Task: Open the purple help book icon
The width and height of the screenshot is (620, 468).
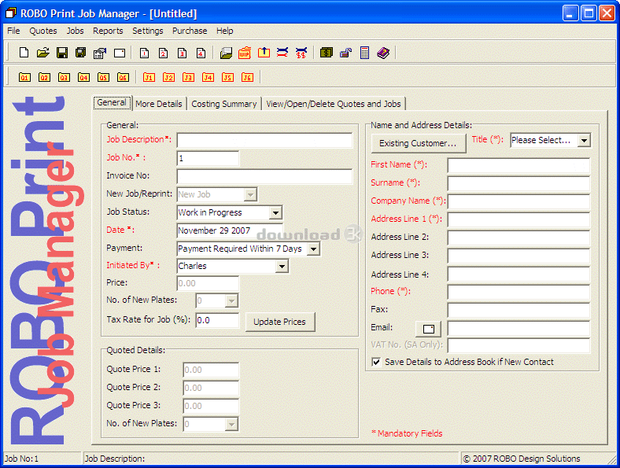Action: tap(383, 53)
